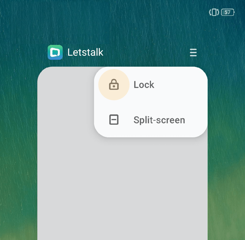Open the three-line menu beside Letstalk

[193, 52]
